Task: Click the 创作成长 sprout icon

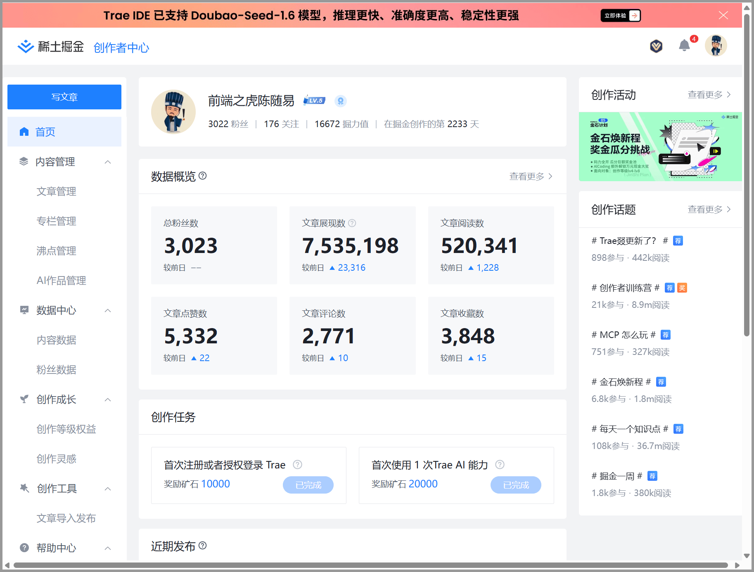Action: (x=24, y=399)
